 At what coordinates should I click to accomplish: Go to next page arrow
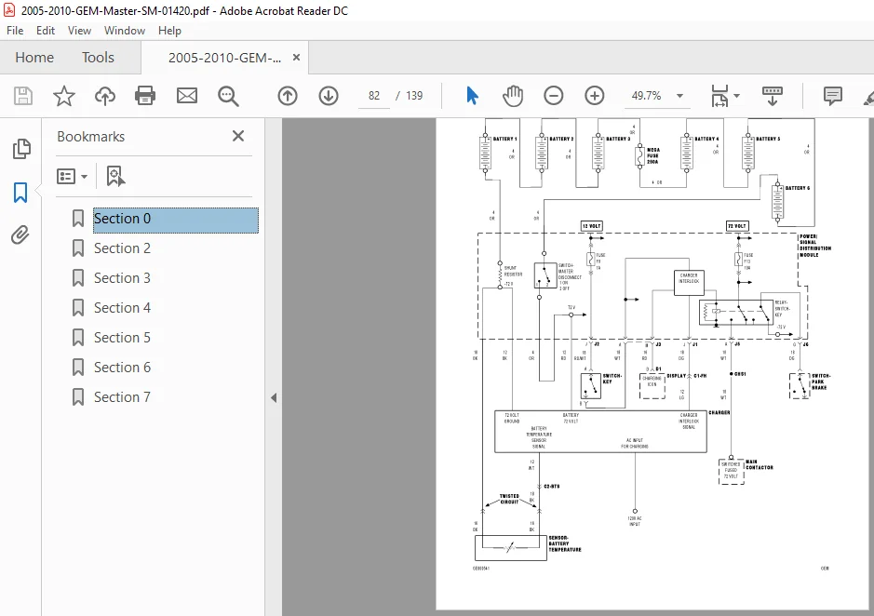(329, 96)
